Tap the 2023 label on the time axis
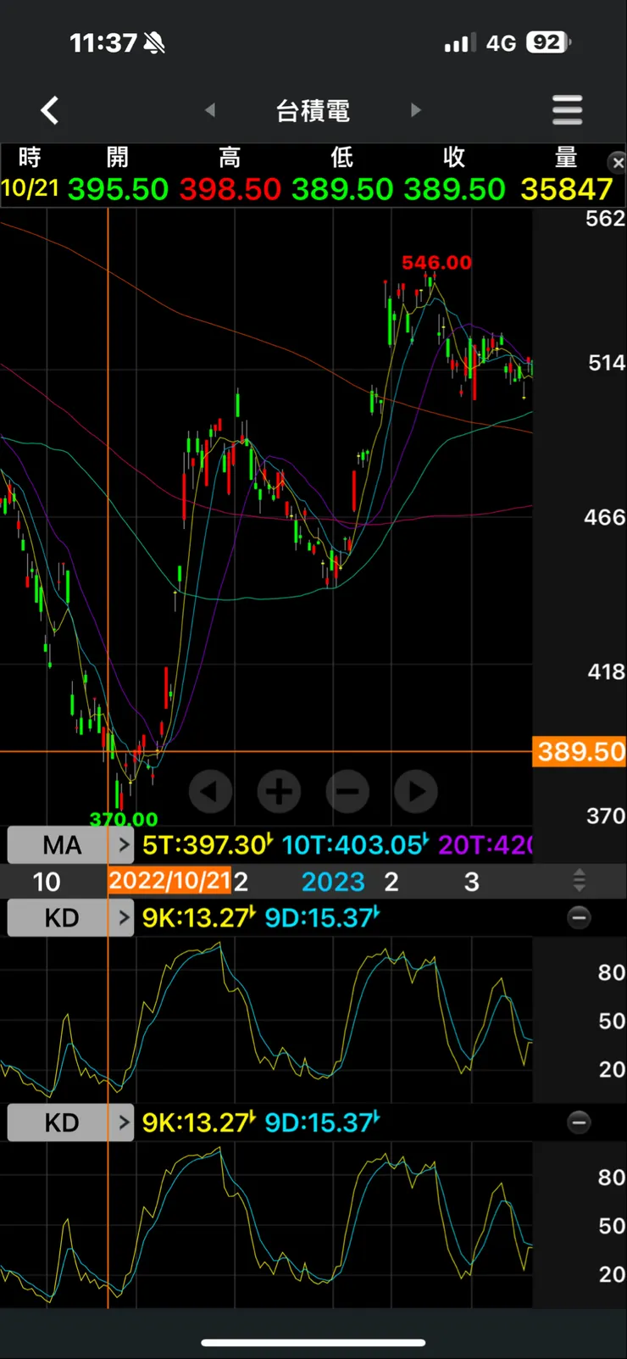 pyautogui.click(x=333, y=882)
